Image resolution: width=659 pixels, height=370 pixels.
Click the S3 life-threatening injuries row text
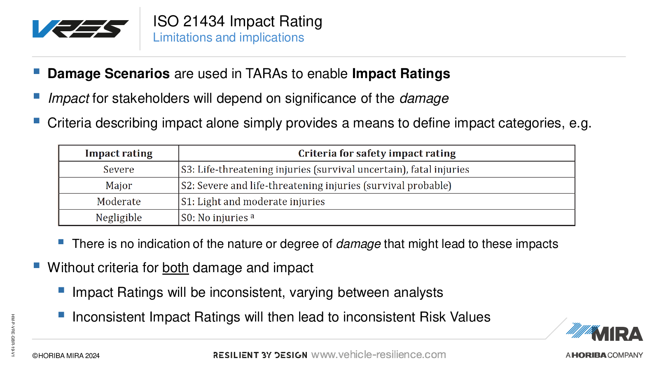coord(325,169)
